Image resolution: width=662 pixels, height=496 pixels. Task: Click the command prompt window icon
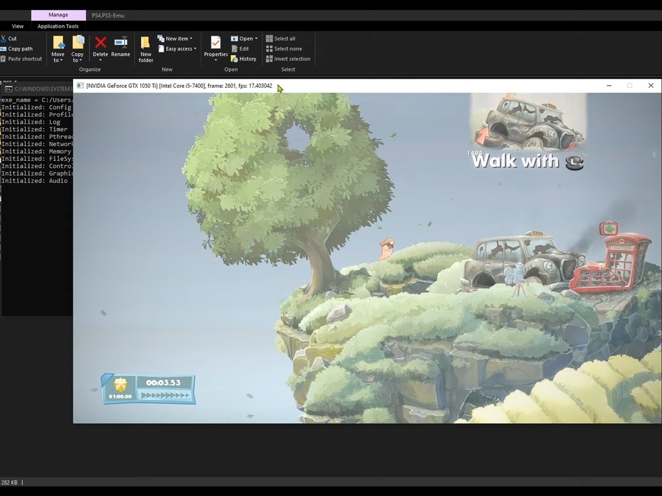click(8, 89)
